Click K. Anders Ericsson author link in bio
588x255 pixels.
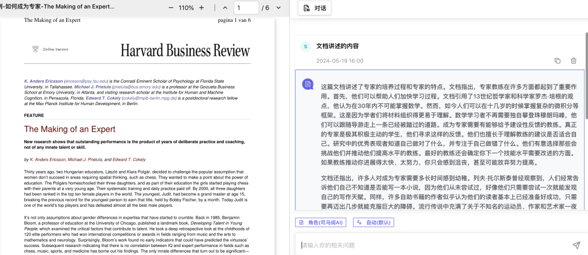coord(44,81)
